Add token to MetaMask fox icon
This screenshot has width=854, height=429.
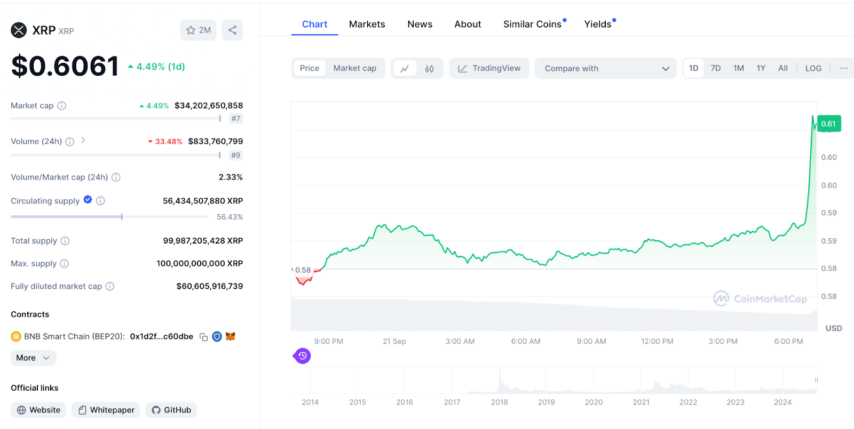(231, 336)
